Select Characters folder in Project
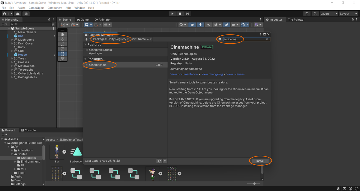 point(28,158)
